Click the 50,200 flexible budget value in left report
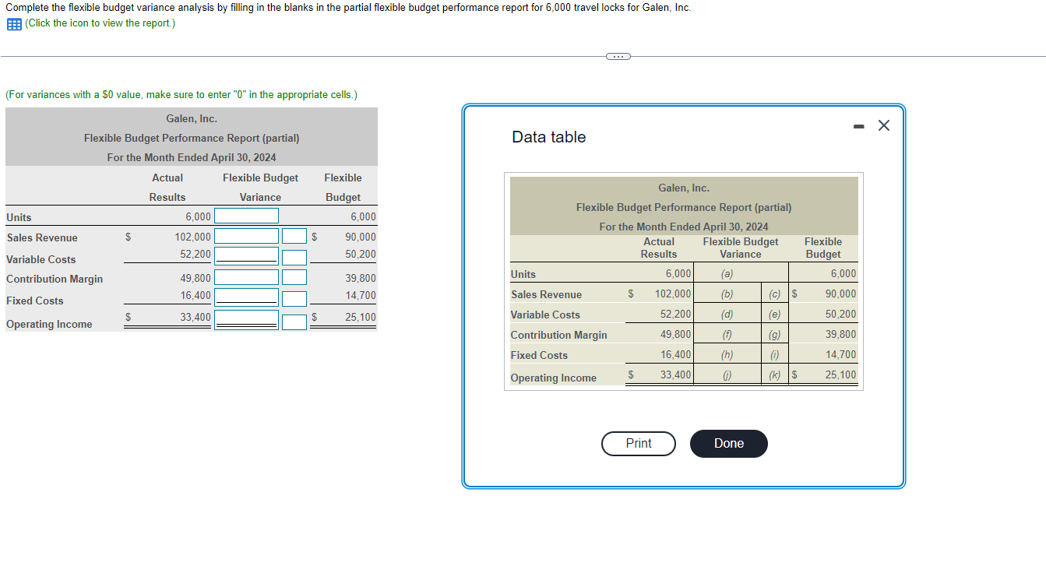The image size is (1046, 573). [360, 254]
